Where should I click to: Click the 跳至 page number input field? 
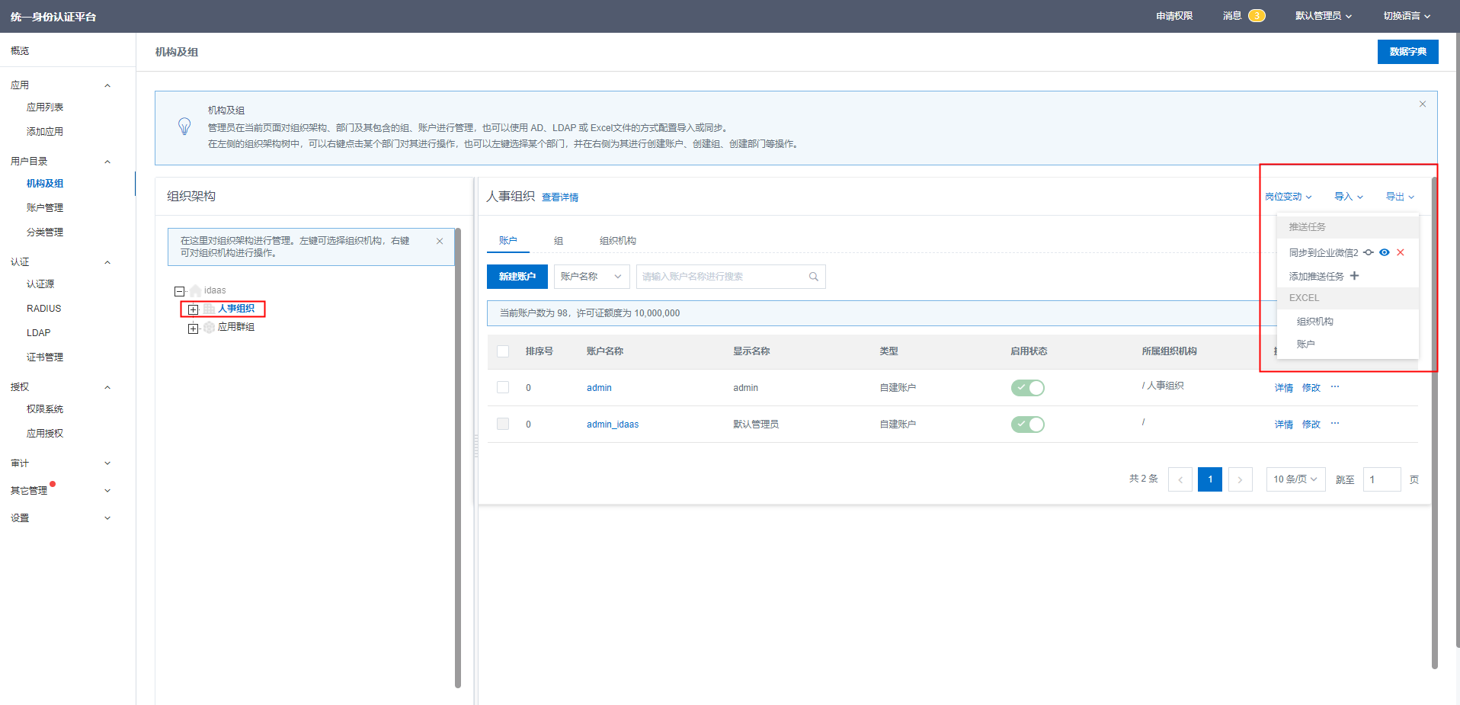[x=1381, y=479]
